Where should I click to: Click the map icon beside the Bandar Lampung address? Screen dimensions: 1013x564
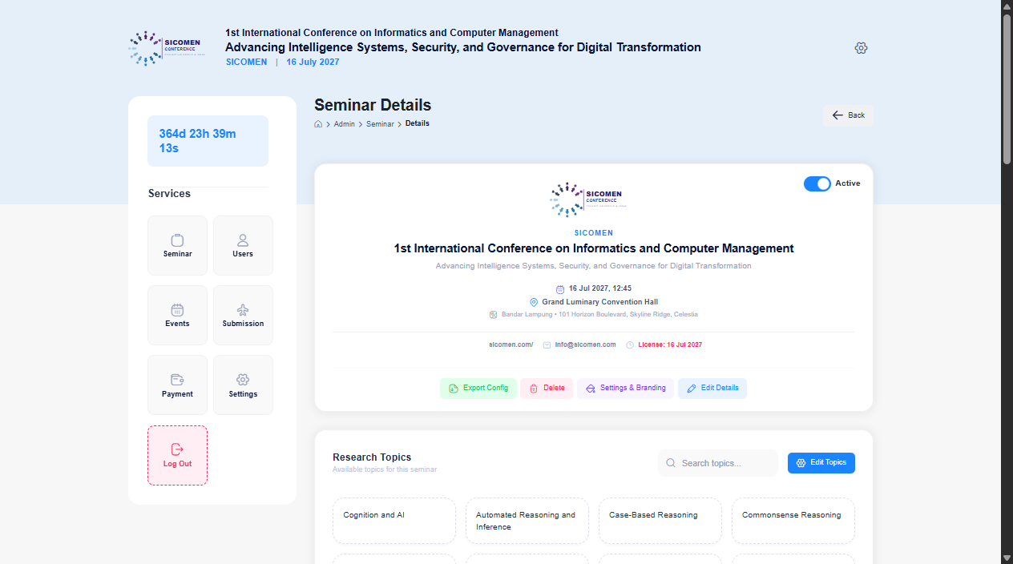click(494, 315)
